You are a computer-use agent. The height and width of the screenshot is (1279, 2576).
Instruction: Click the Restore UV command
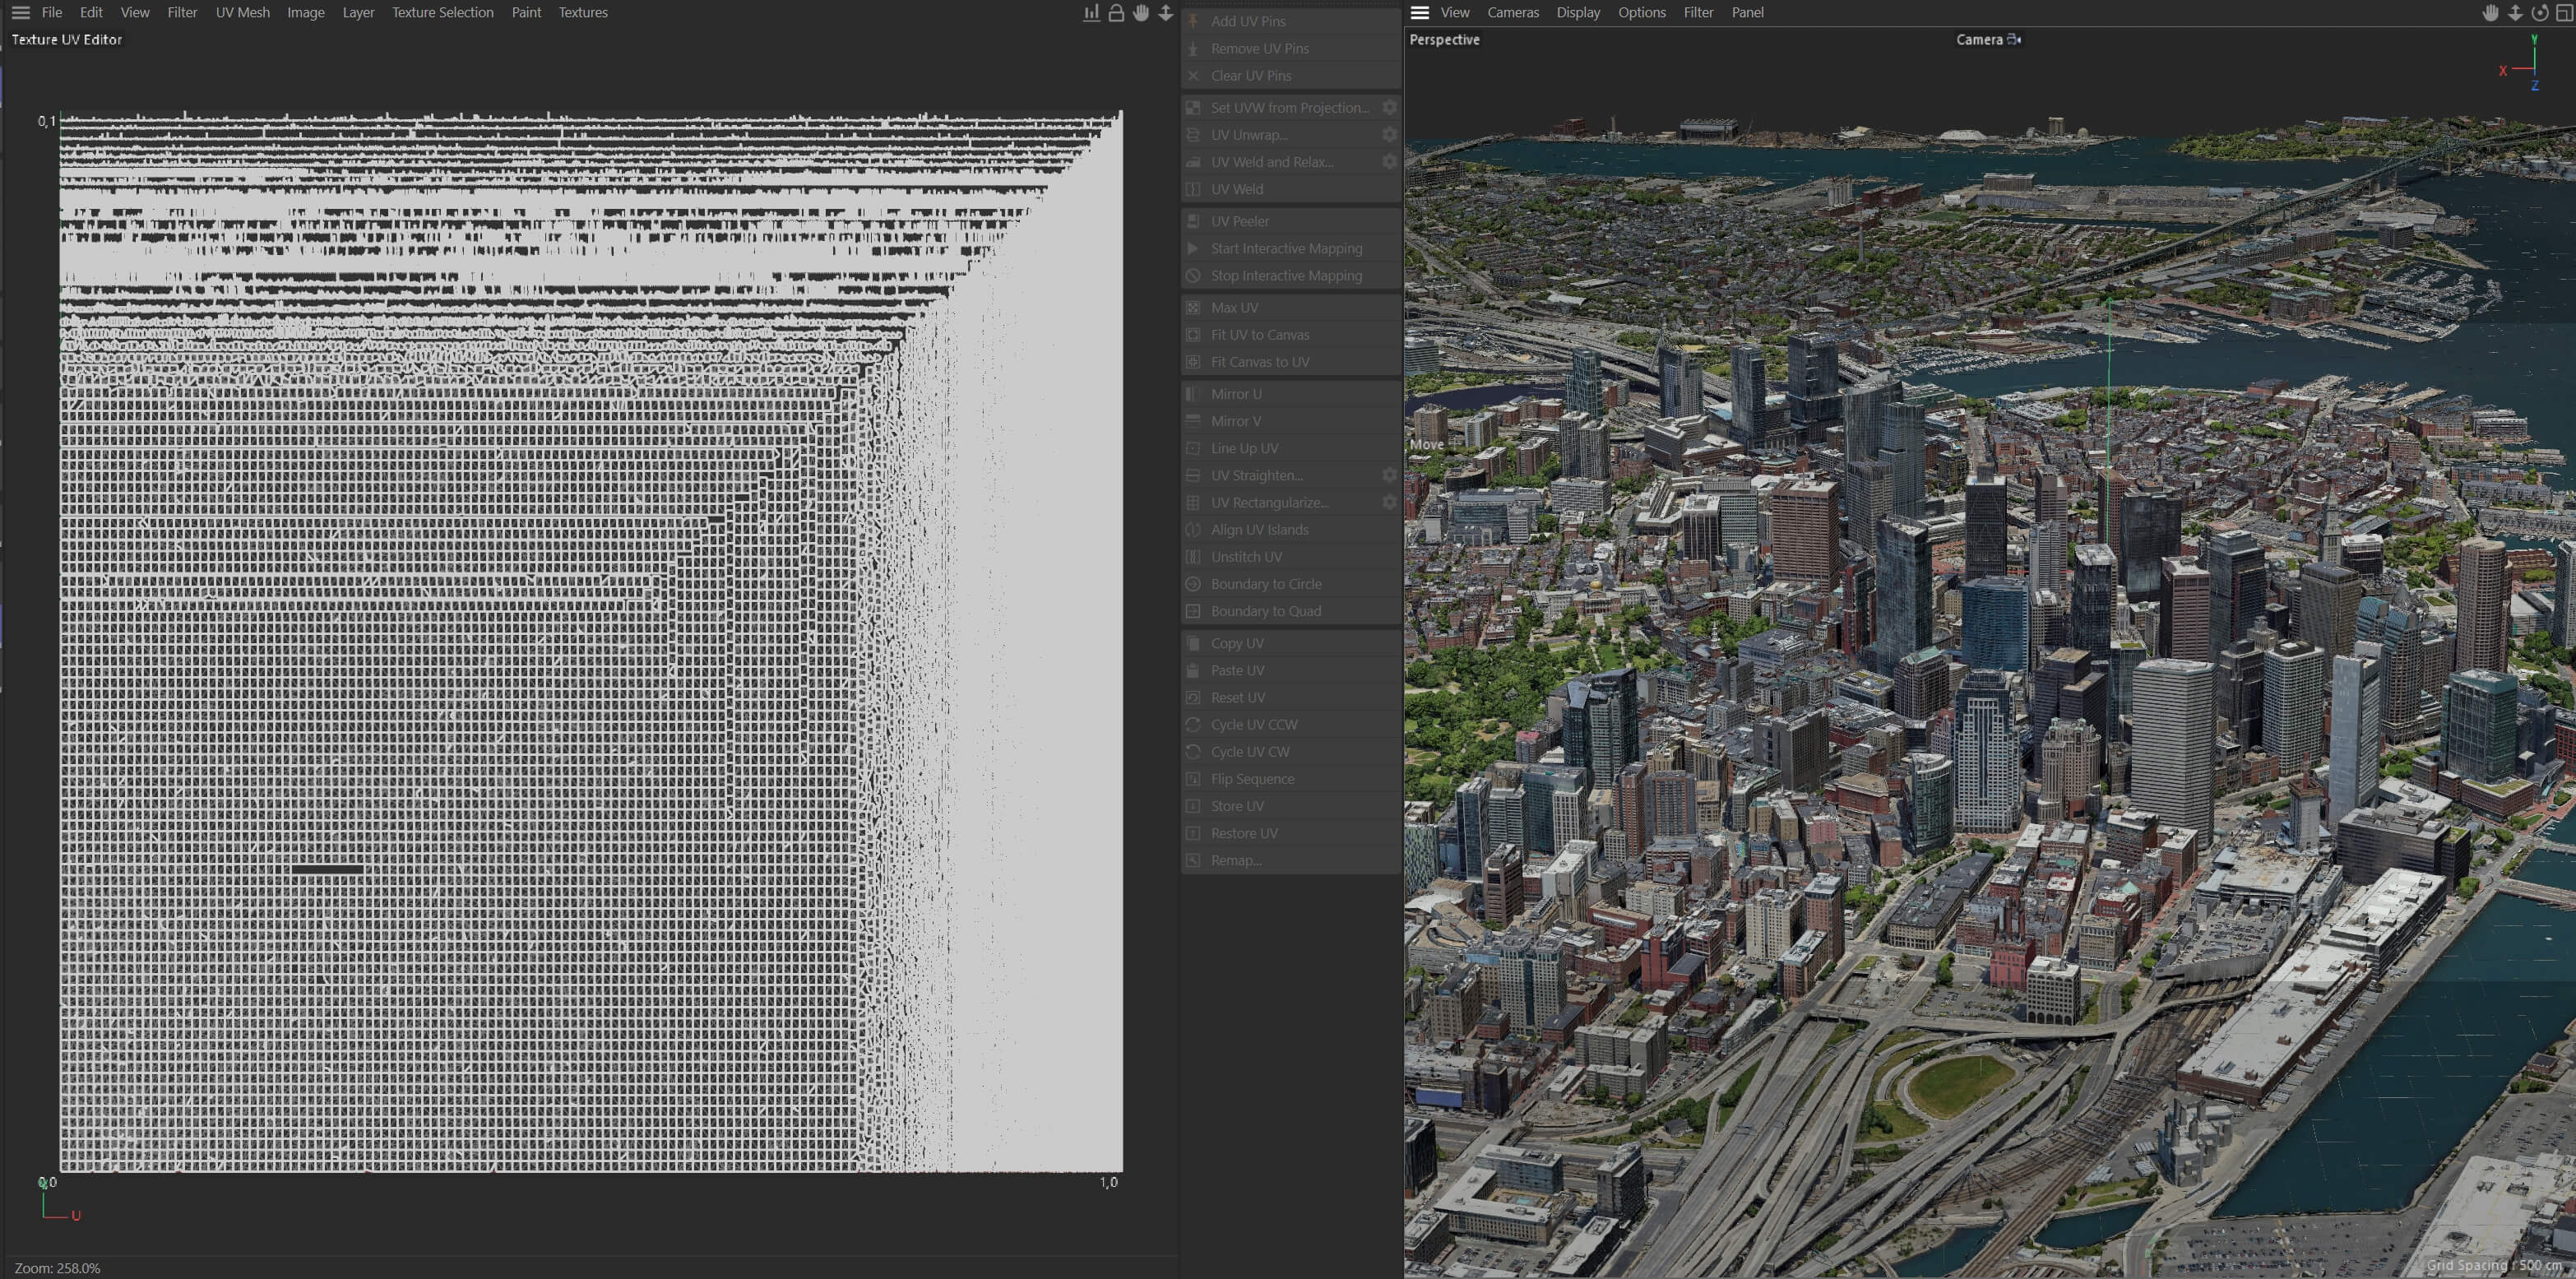point(1291,832)
